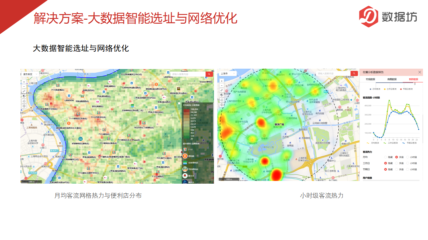Click the 客流指数-小时级 chart heading
The width and height of the screenshot is (428, 240).
tap(371, 98)
